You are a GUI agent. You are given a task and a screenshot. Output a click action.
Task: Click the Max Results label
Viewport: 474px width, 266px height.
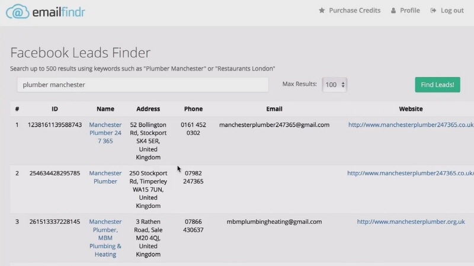tap(300, 84)
